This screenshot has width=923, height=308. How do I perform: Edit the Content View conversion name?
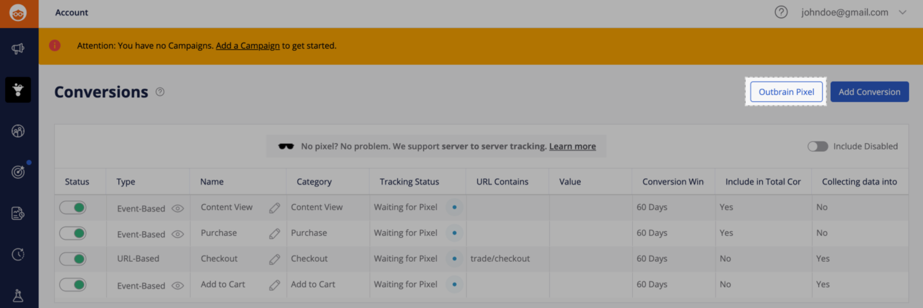[275, 208]
